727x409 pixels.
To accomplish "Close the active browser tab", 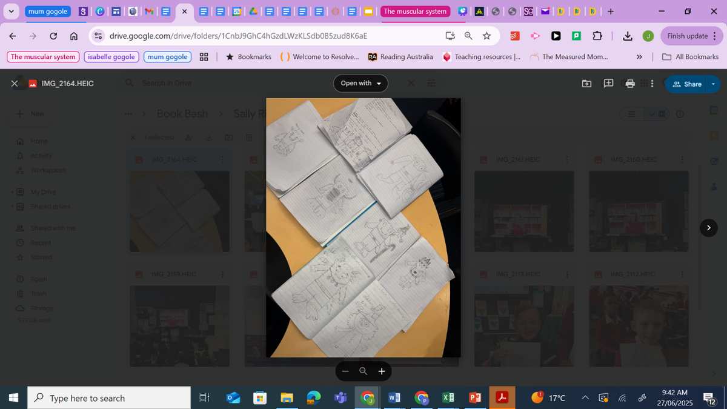I will tap(185, 11).
